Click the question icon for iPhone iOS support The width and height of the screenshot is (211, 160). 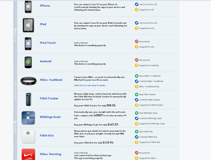136,10
